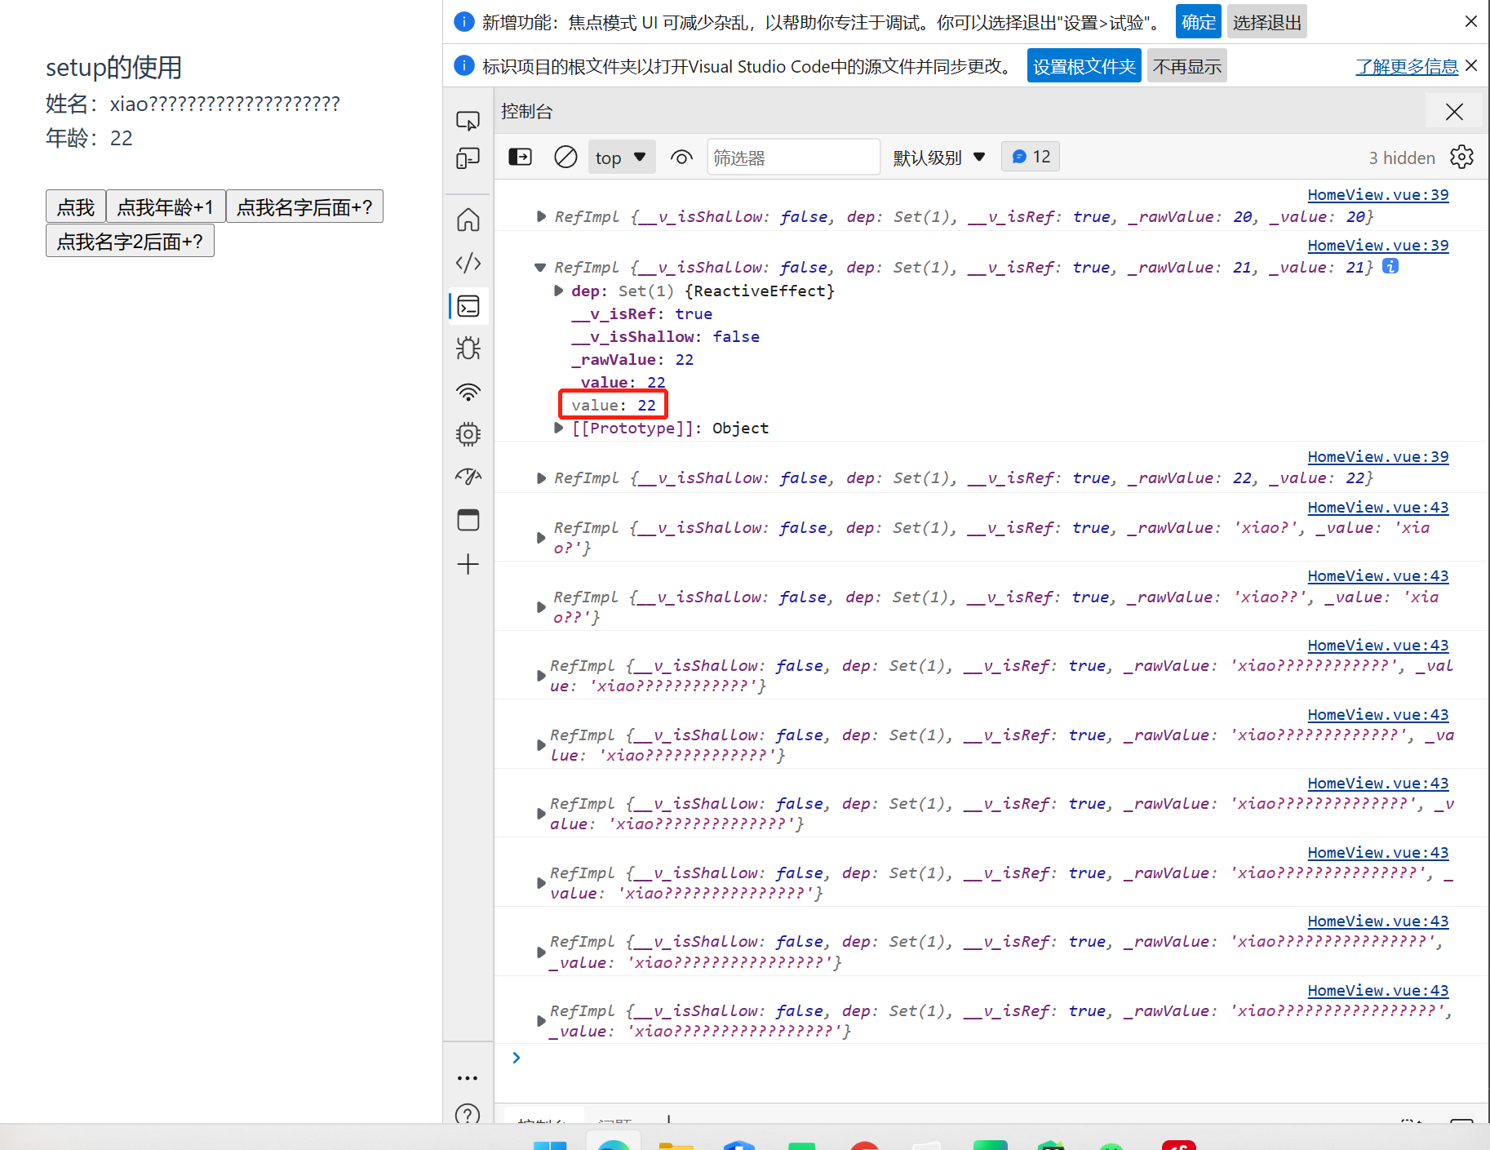Viewport: 1490px width, 1150px height.
Task: Open the Console tool in sidebar
Action: point(468,306)
